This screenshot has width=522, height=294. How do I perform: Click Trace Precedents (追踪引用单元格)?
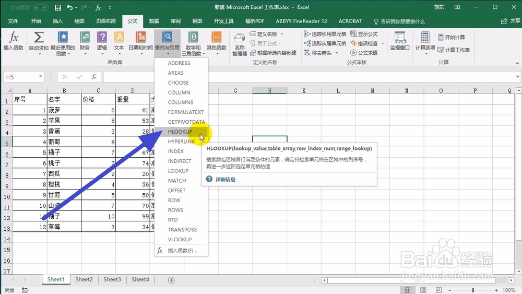pyautogui.click(x=325, y=34)
